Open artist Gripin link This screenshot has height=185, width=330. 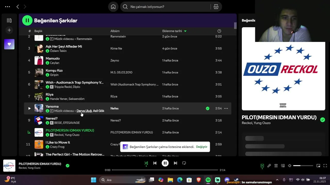[54, 75]
